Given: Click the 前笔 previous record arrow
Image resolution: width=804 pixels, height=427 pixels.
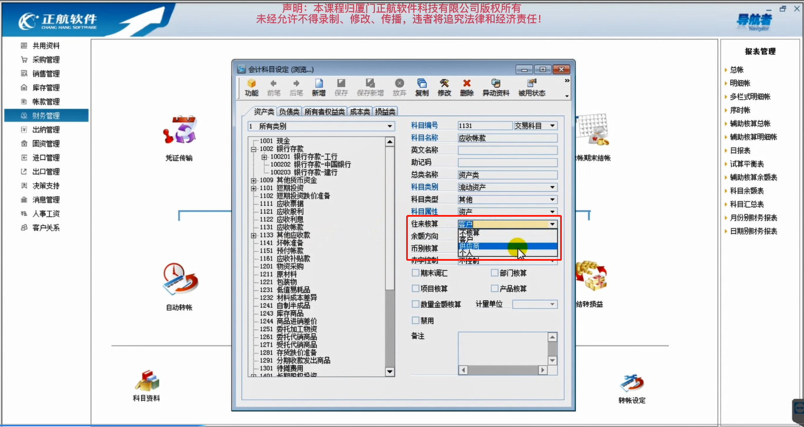Looking at the screenshot, I should point(273,88).
